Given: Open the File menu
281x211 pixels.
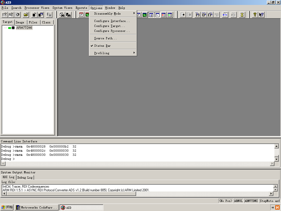Looking at the screenshot, I should (x=5, y=8).
